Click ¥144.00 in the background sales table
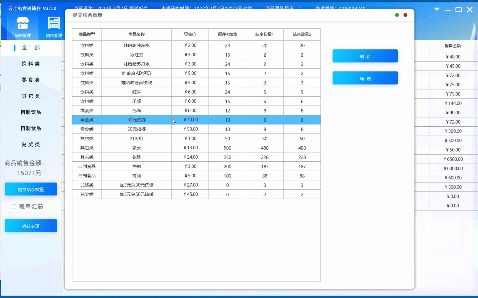The height and width of the screenshot is (298, 478). [x=453, y=103]
